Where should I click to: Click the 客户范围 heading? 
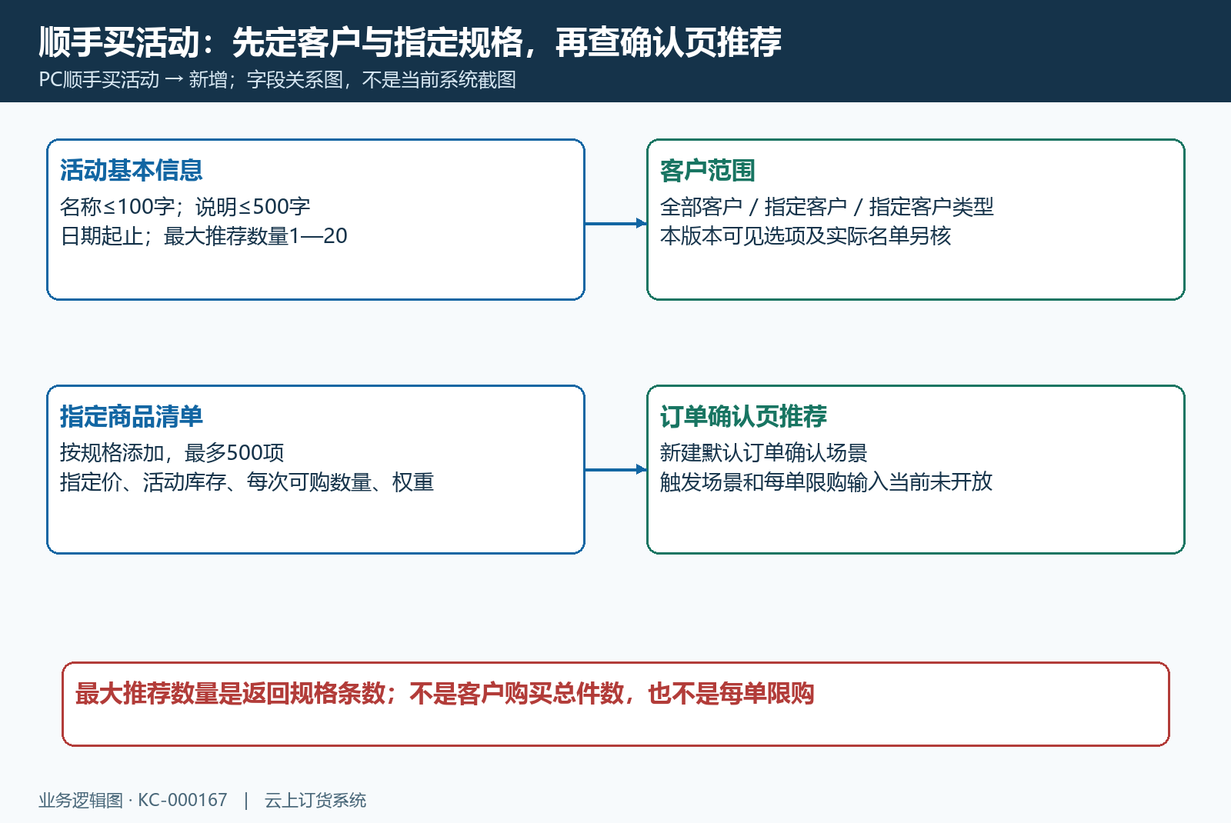pos(708,170)
